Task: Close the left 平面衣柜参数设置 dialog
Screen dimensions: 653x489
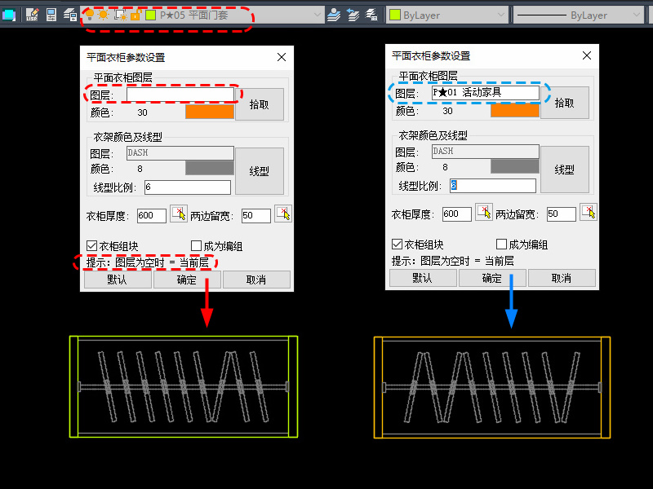Action: click(282, 57)
